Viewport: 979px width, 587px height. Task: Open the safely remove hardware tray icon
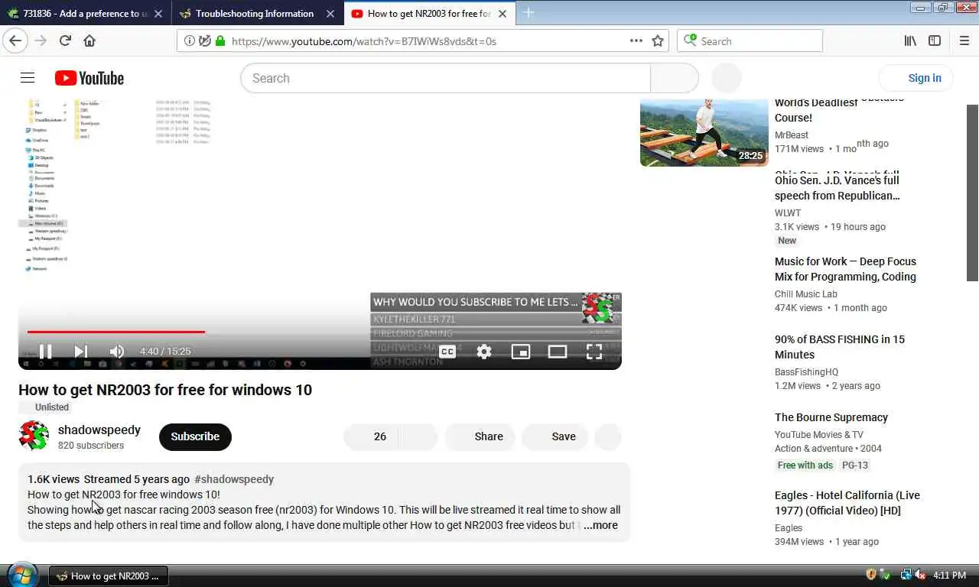click(x=885, y=575)
